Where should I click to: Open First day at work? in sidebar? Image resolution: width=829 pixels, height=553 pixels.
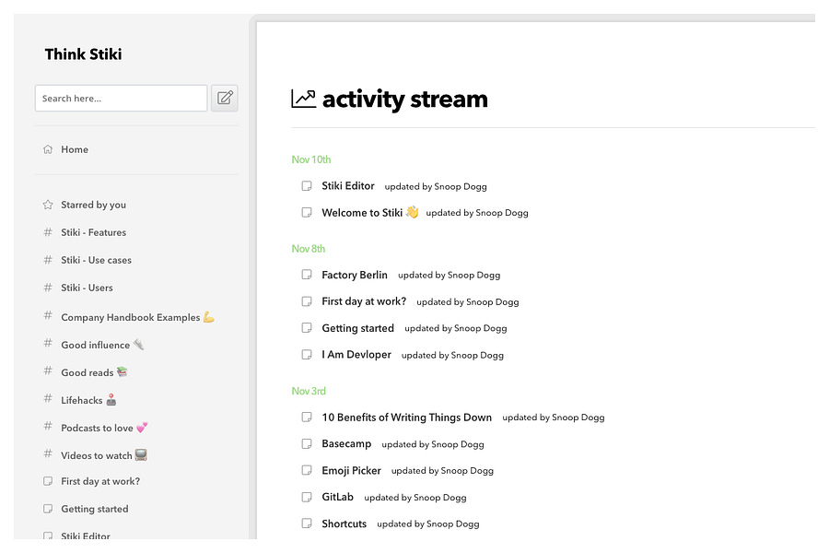point(100,481)
